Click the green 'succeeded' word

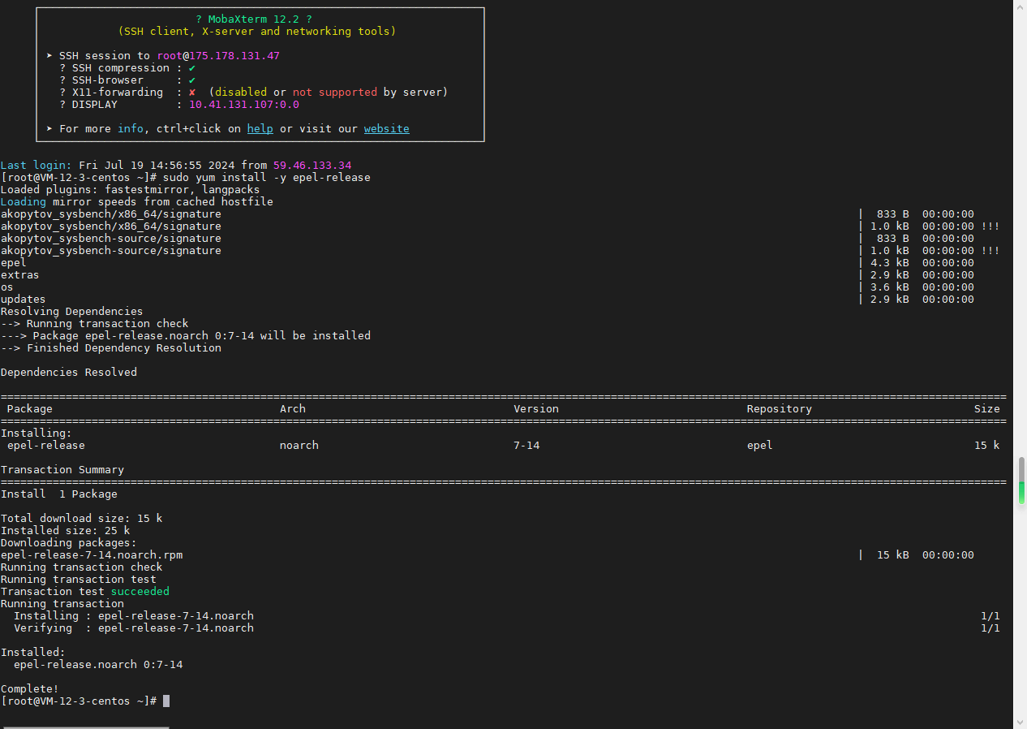(x=140, y=592)
